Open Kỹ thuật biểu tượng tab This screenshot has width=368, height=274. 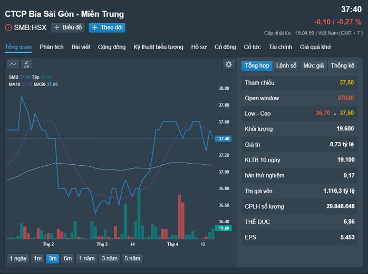point(158,47)
